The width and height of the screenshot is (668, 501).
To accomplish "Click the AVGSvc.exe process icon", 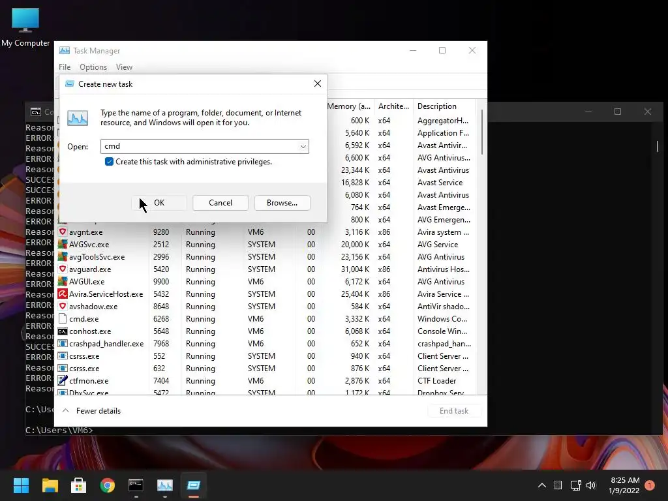I will coord(63,245).
